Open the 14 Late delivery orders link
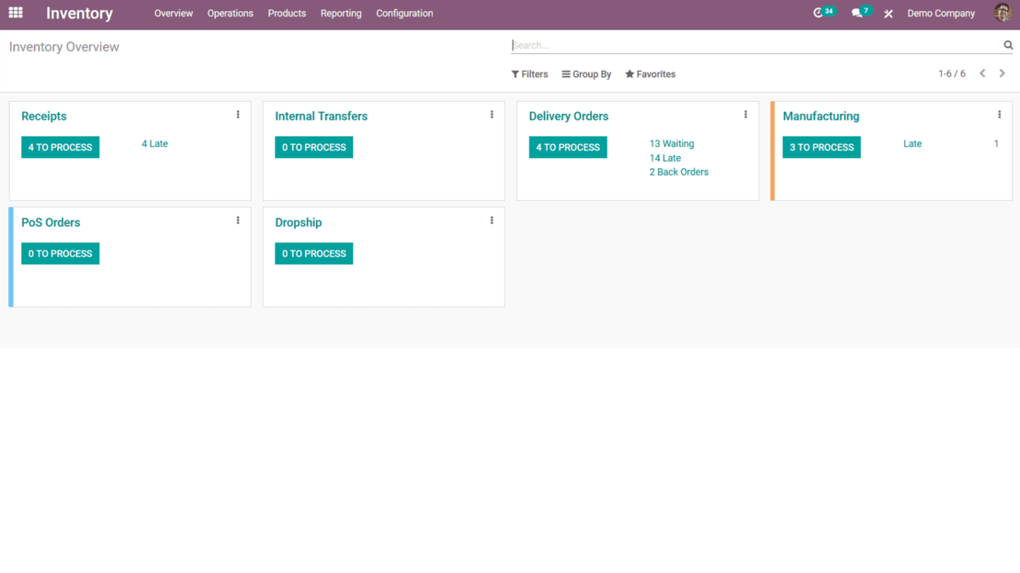1020x573 pixels. [664, 157]
